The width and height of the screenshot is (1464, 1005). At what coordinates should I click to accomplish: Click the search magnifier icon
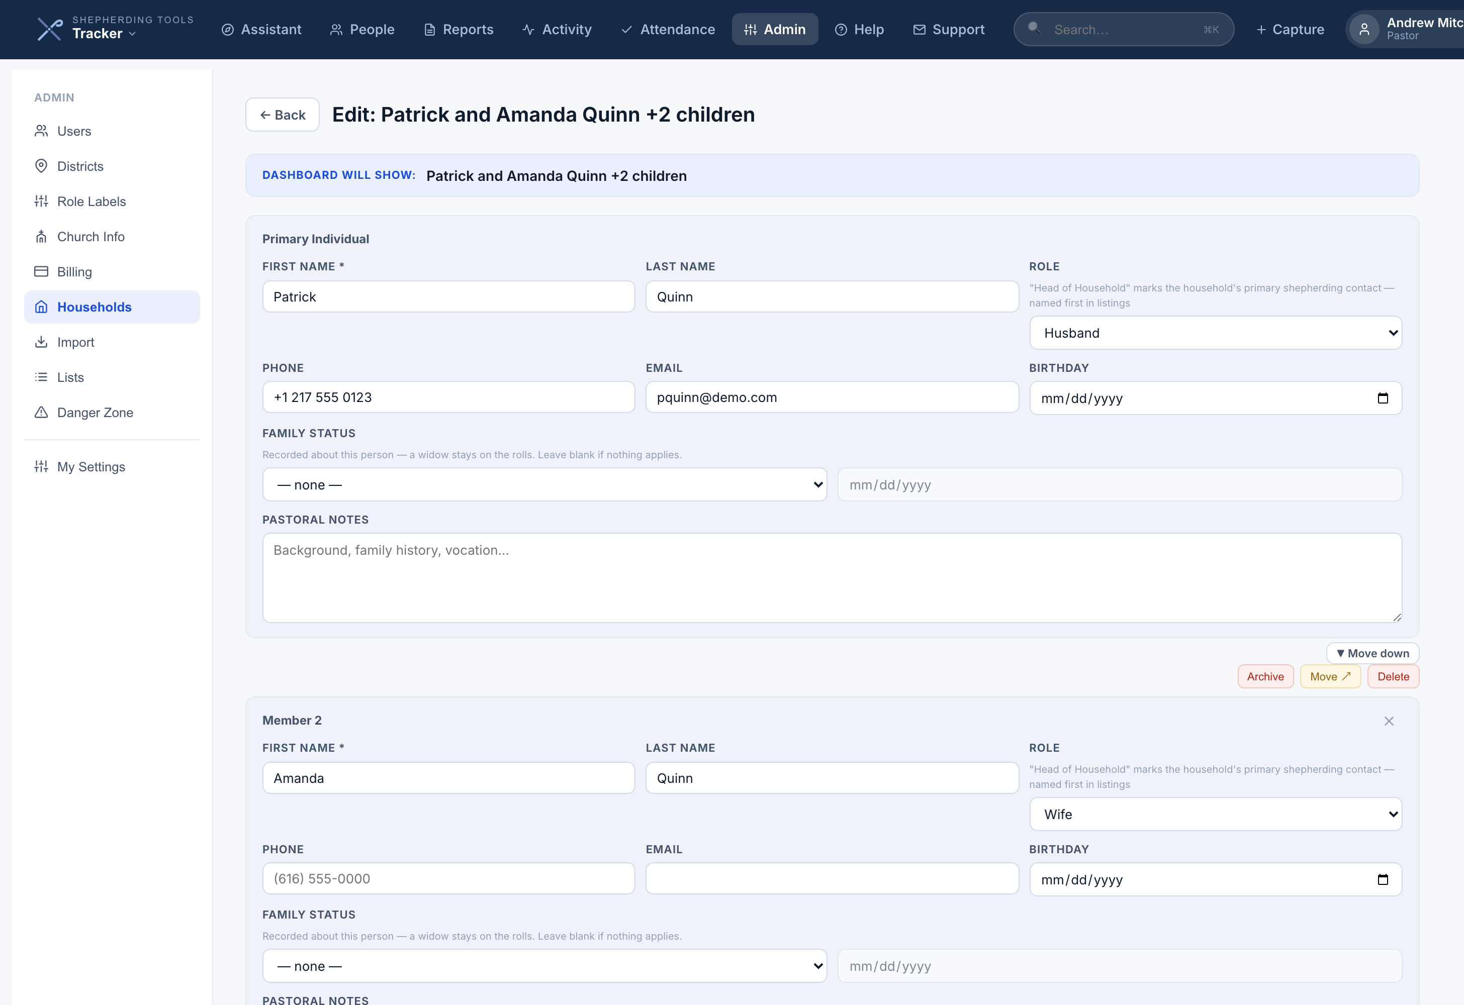(x=1034, y=28)
